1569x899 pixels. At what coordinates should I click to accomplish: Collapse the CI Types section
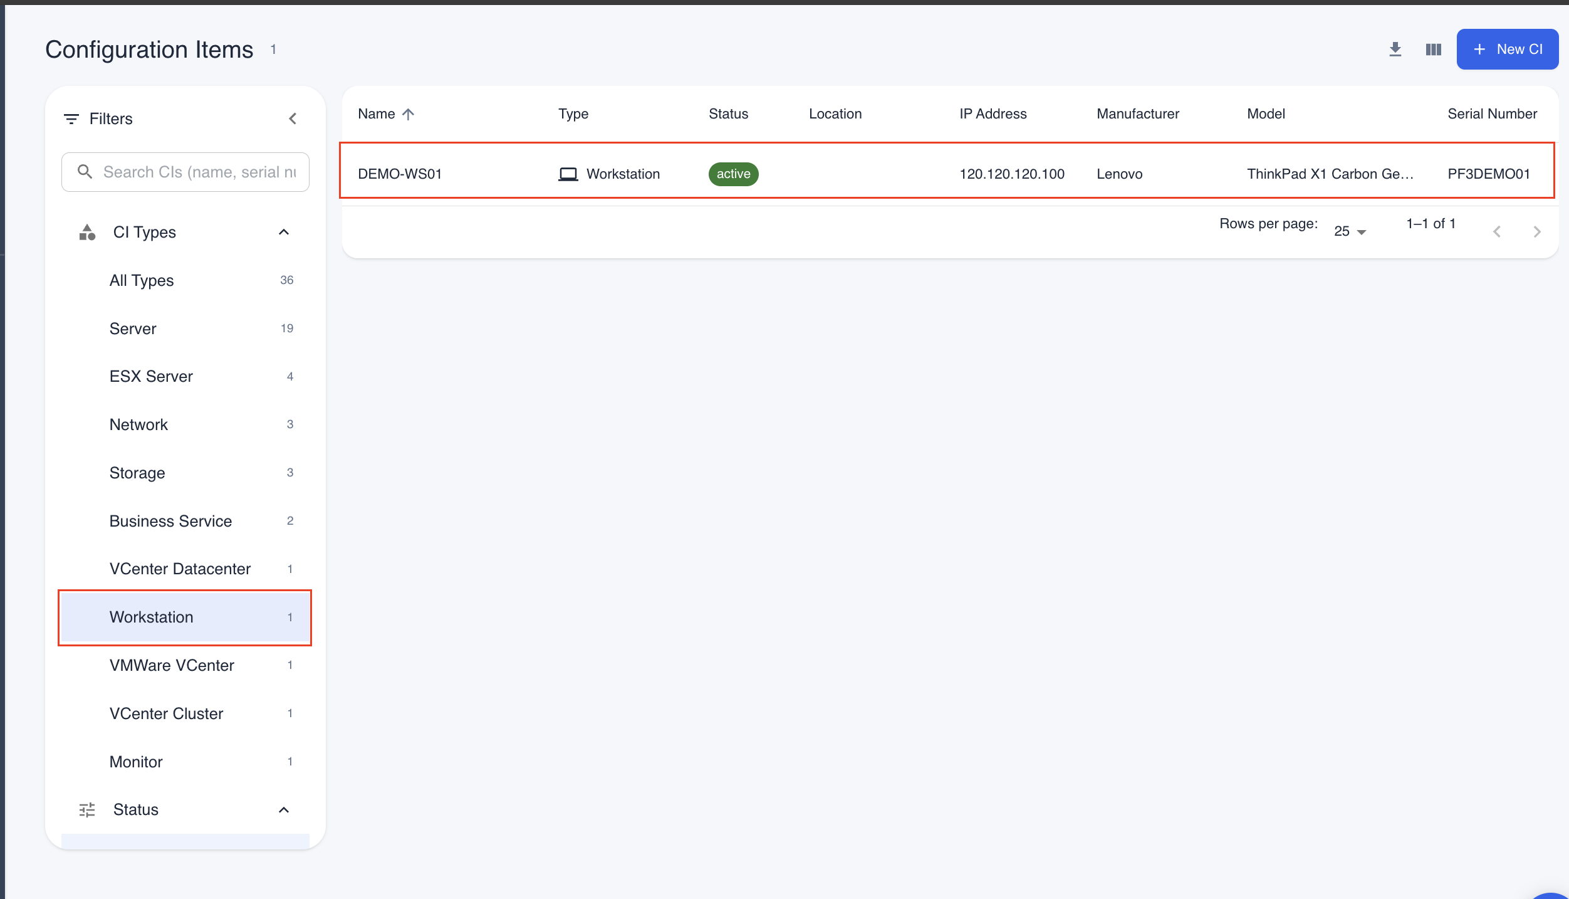click(283, 232)
